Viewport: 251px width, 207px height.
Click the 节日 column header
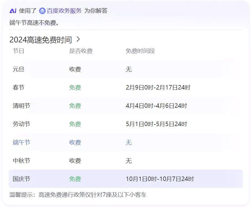[x=18, y=51]
